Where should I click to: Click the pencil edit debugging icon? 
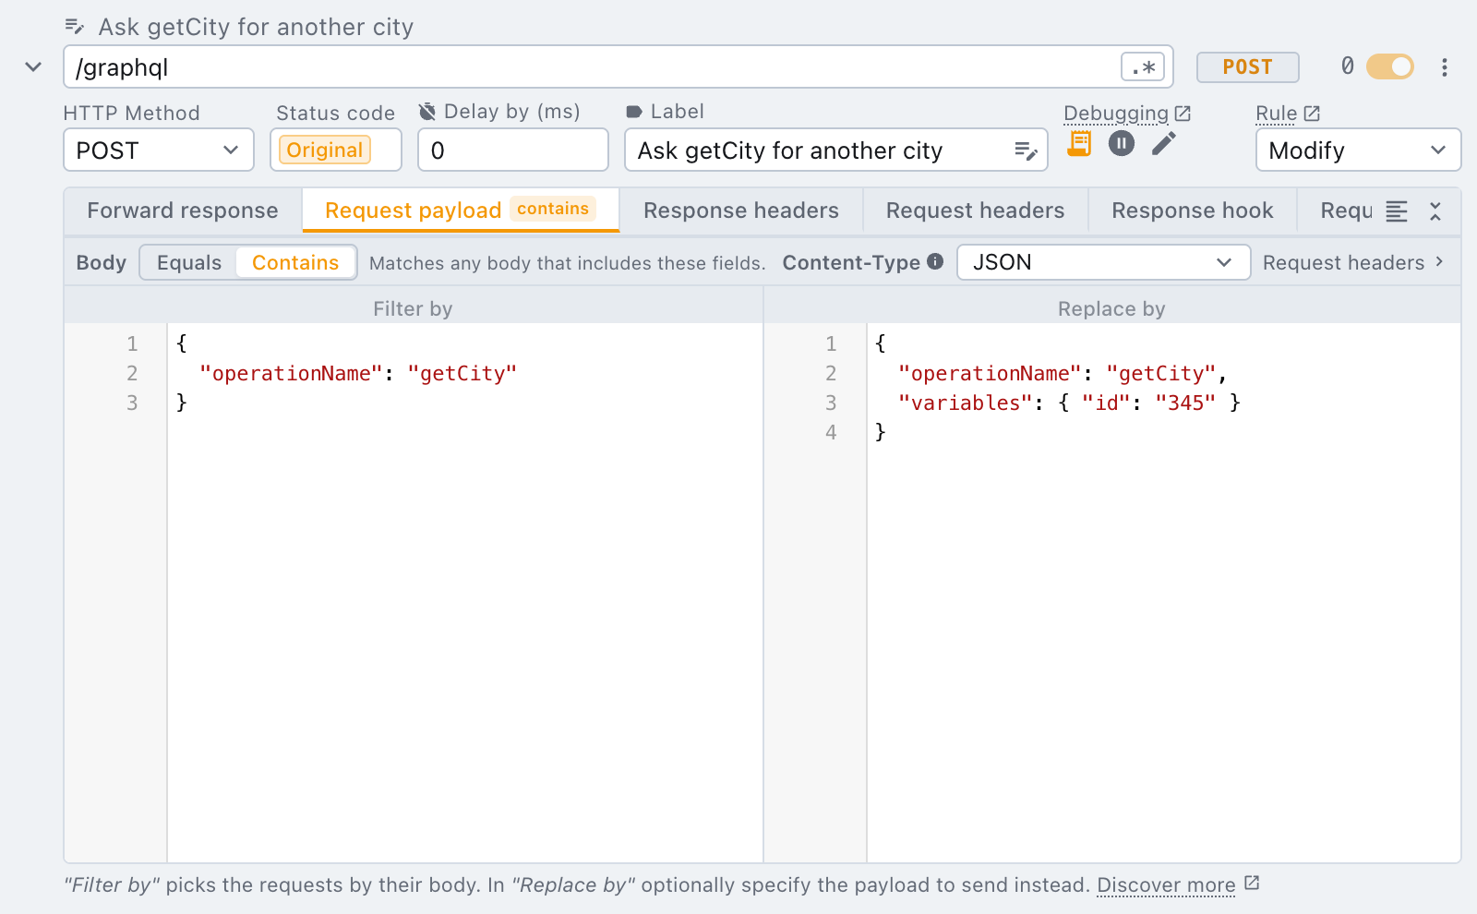tap(1164, 143)
